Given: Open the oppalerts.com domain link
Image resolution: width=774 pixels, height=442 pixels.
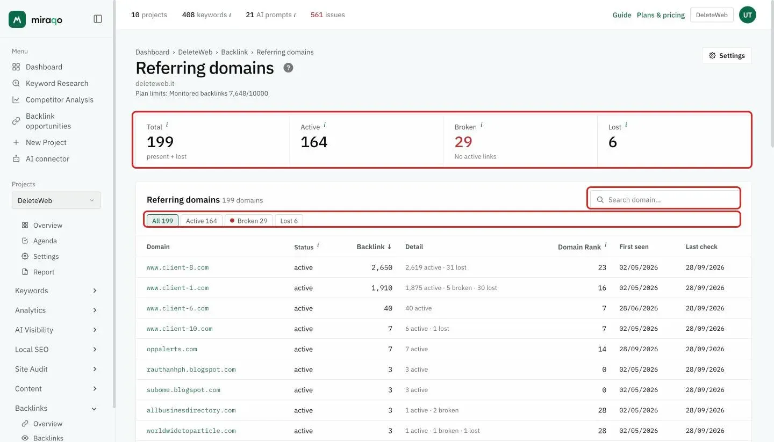Looking at the screenshot, I should [172, 349].
